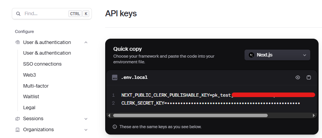Copy env keys with clipboard icon
The height and width of the screenshot is (138, 322).
[x=309, y=77]
